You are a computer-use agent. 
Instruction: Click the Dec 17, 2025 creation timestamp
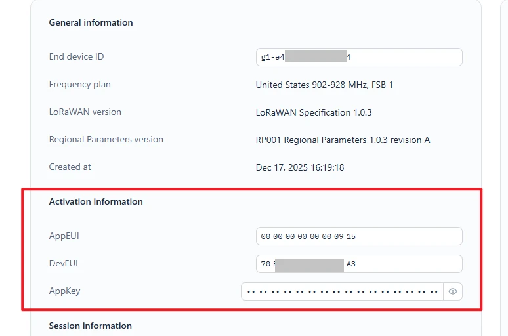(300, 167)
